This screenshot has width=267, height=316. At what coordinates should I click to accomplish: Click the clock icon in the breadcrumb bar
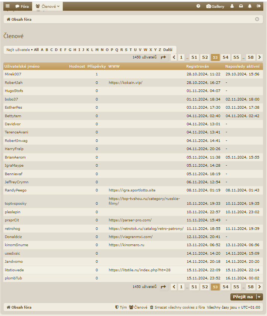pyautogui.click(x=257, y=19)
